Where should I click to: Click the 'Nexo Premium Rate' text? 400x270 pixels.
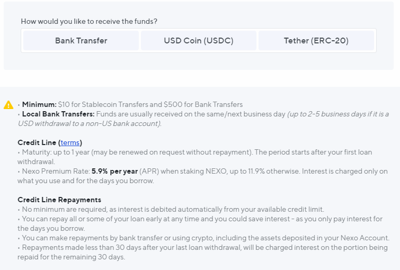click(x=56, y=171)
